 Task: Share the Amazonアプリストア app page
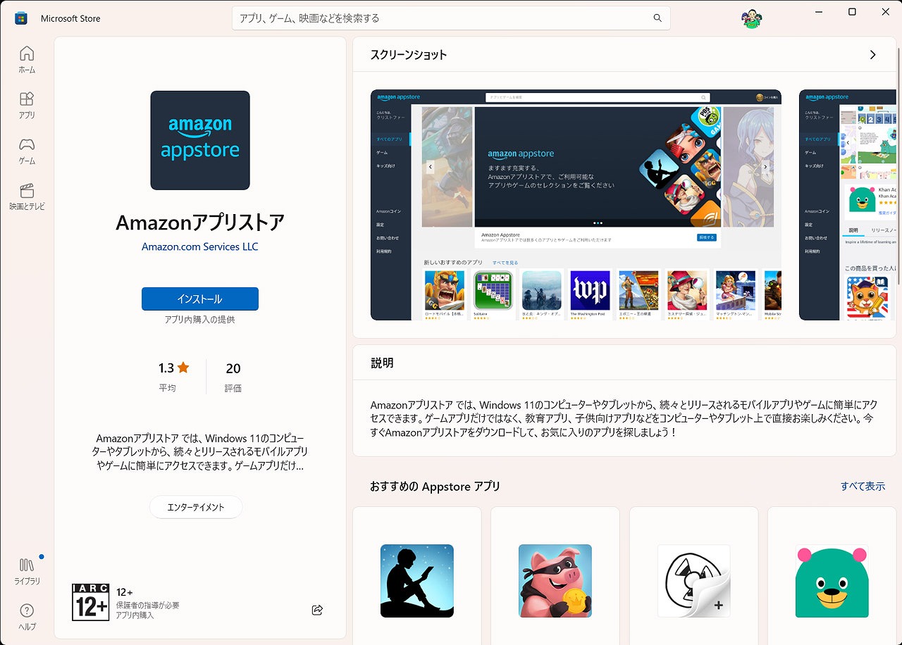click(316, 610)
